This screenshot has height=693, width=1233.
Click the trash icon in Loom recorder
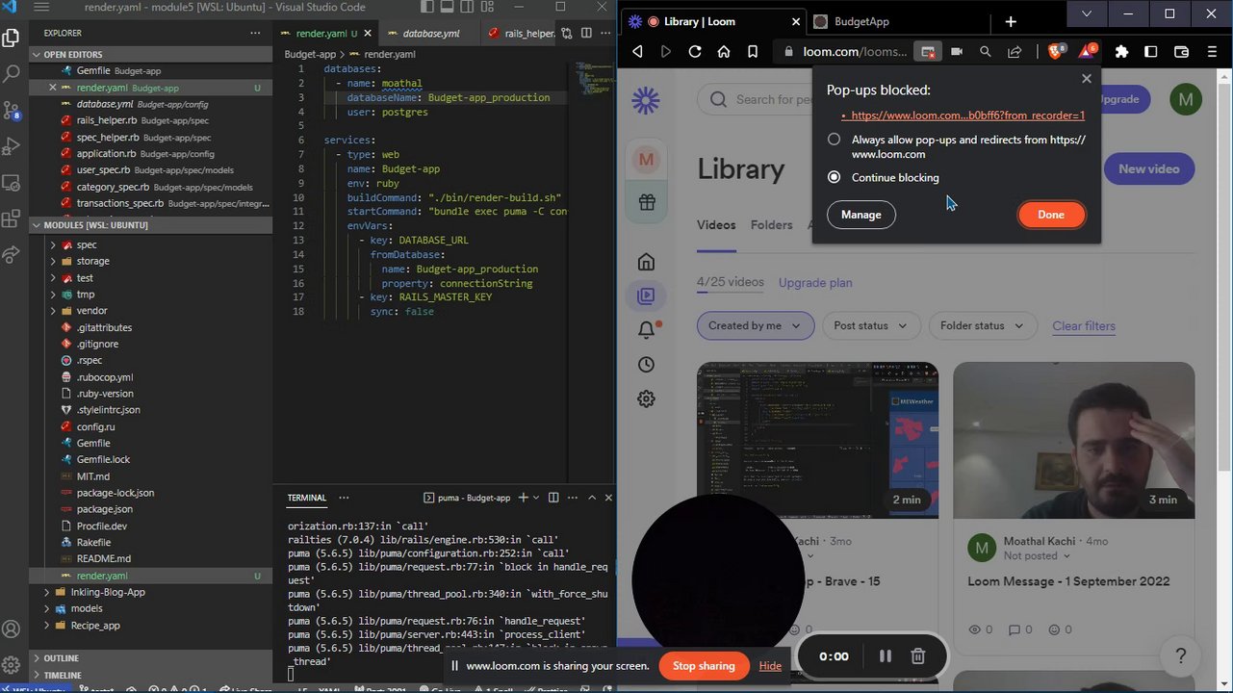coord(918,655)
